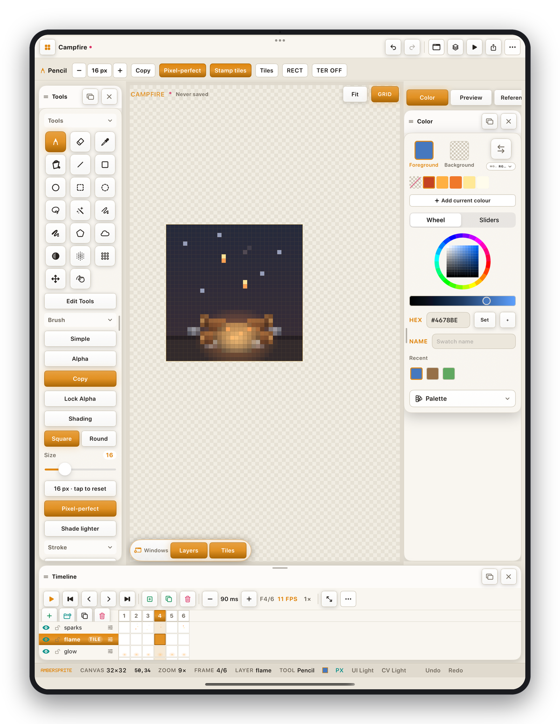
Task: Collapse the Tools section chevron
Action: coord(110,121)
